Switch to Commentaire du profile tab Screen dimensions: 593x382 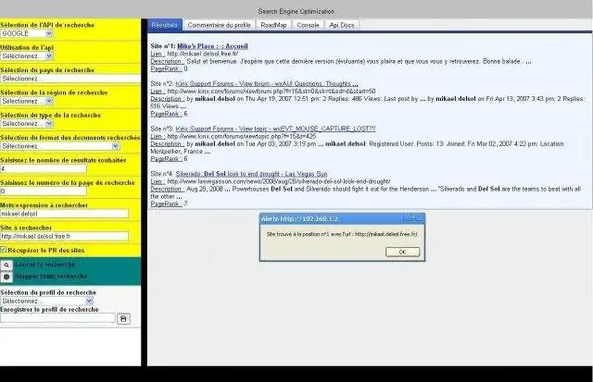[219, 25]
